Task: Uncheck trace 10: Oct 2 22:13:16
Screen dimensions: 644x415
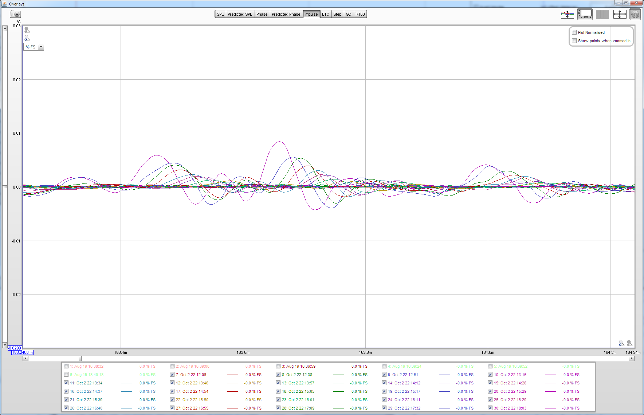Action: click(490, 375)
